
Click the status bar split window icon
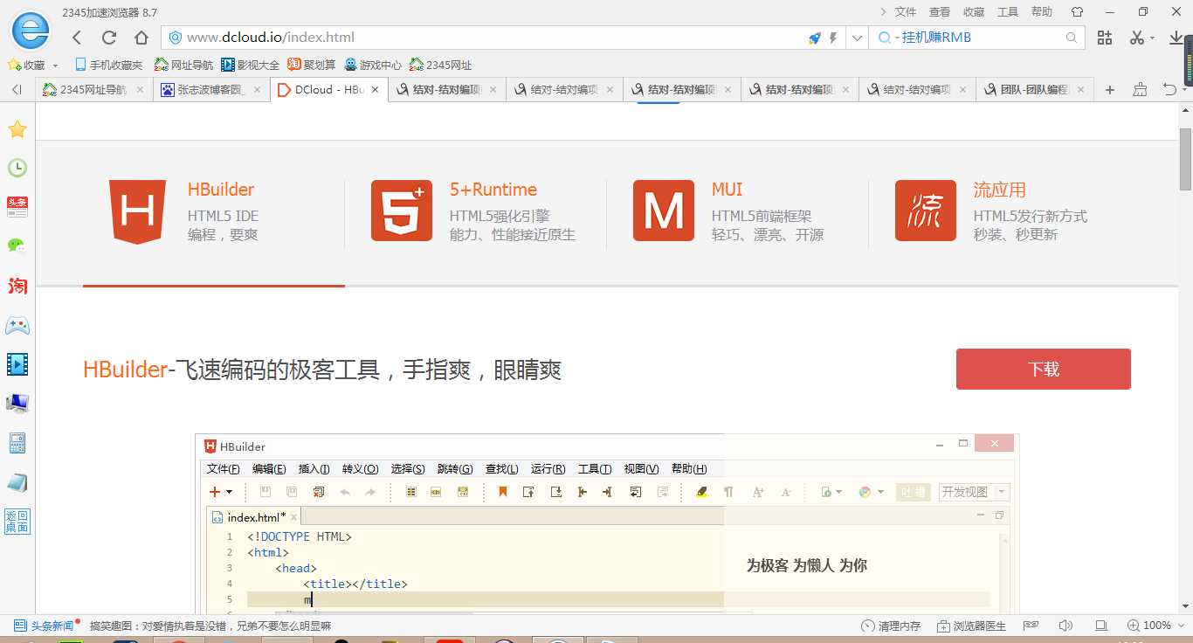[1101, 626]
